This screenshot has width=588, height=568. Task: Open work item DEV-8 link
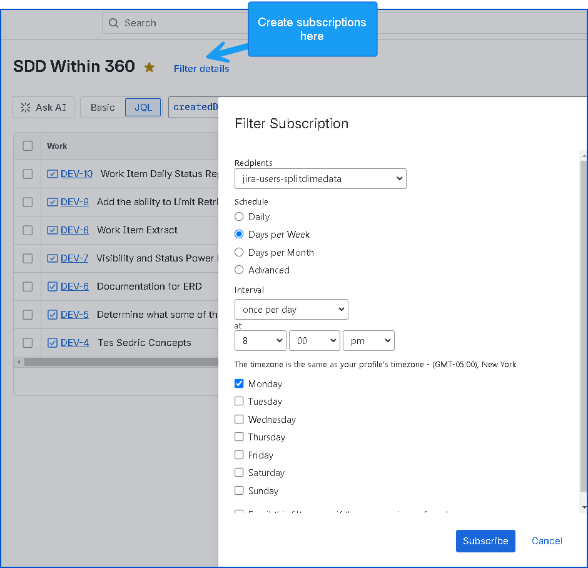tap(74, 230)
